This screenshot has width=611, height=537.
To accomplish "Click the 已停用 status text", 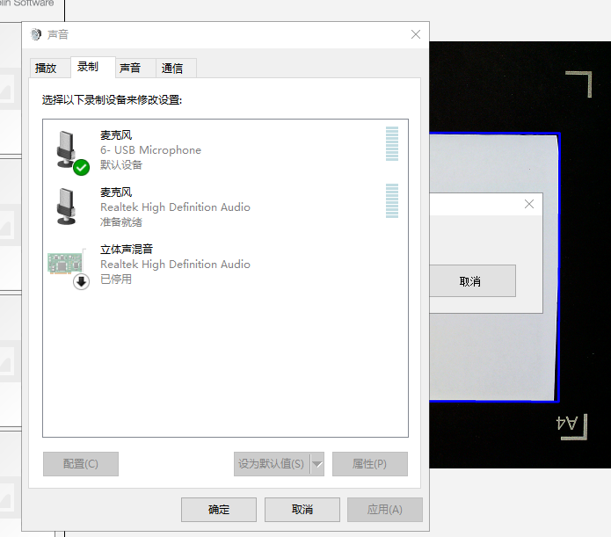I will (x=116, y=279).
